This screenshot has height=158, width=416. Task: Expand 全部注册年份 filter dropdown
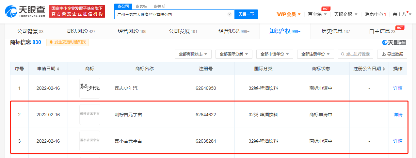coord(315,54)
